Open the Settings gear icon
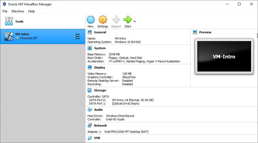Image resolution: width=258 pixels, height=143 pixels. (103, 20)
